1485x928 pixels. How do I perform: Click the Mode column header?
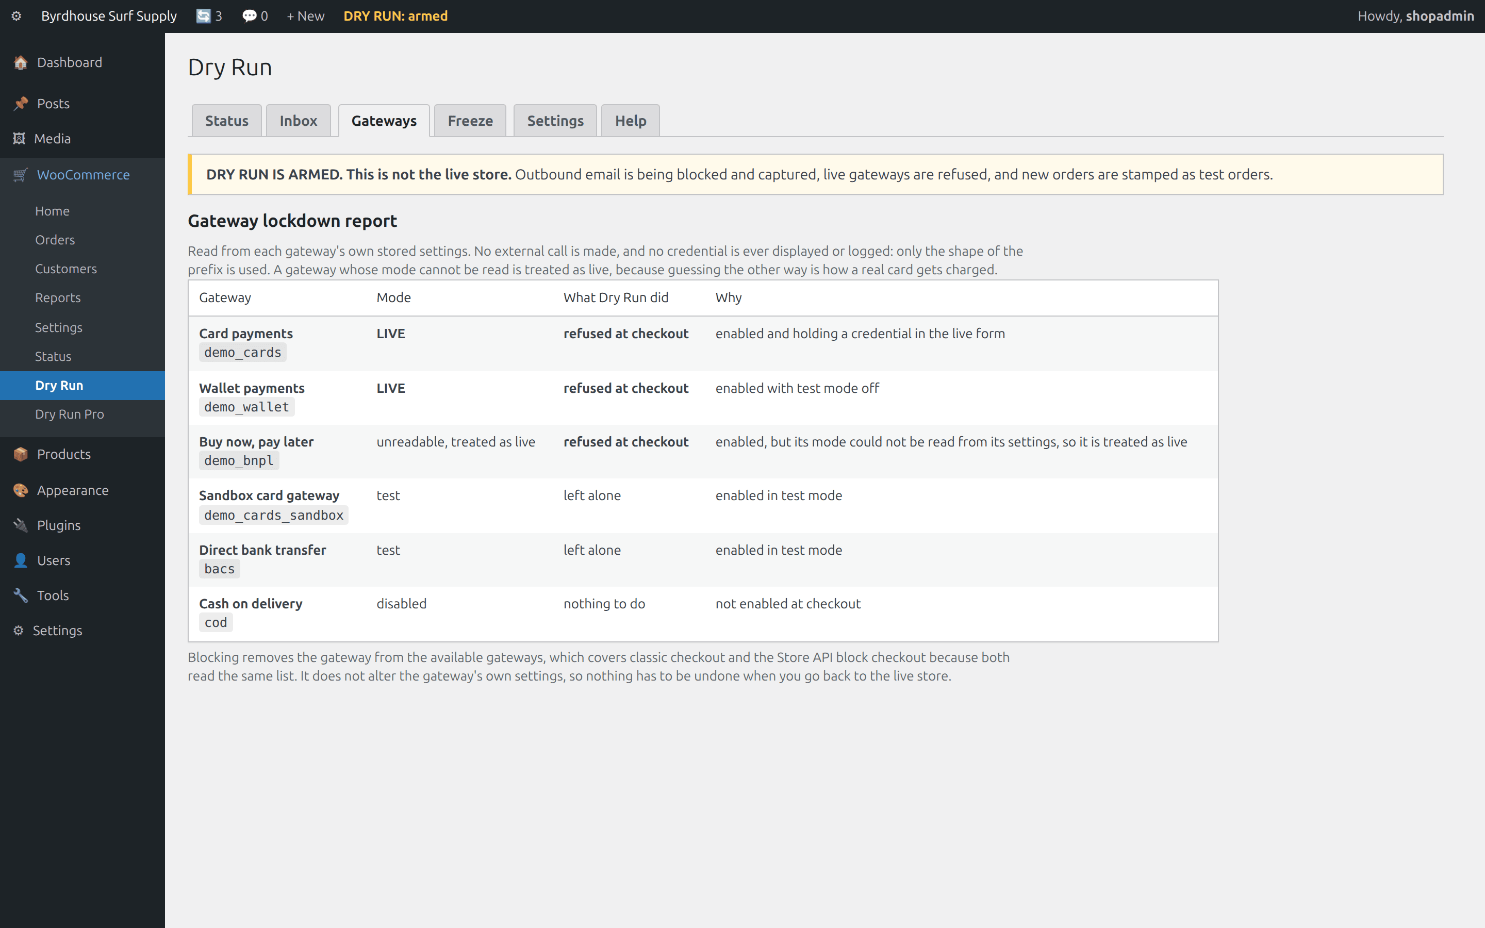coord(393,297)
